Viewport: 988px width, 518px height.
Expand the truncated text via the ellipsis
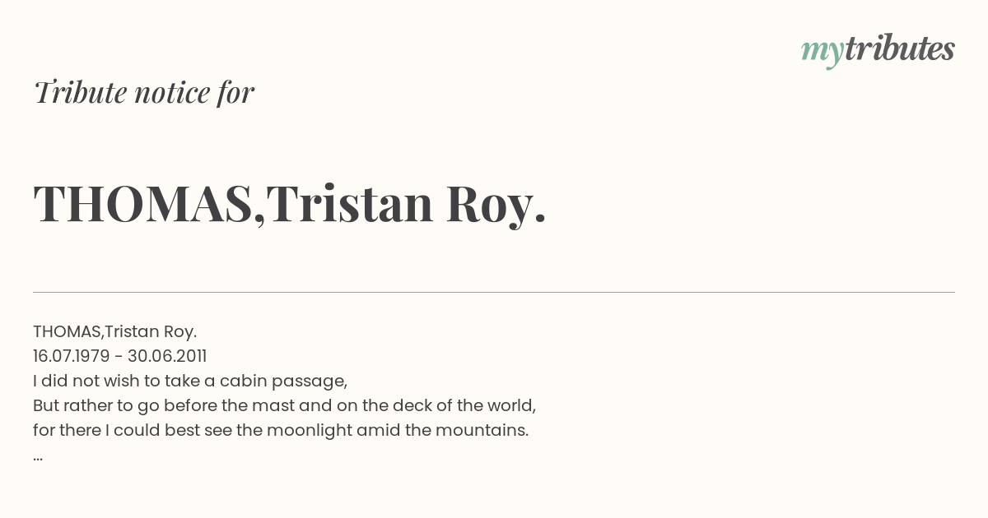point(38,457)
